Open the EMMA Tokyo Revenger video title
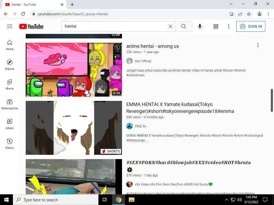The width and height of the screenshot is (274, 205). tap(180, 108)
